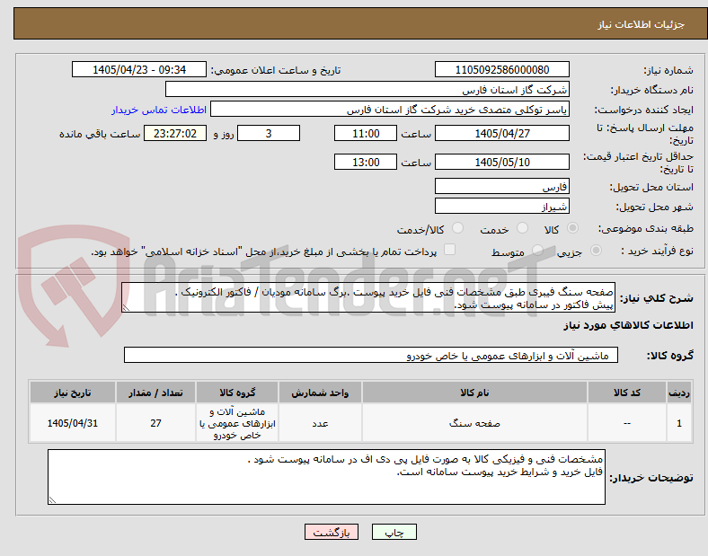This screenshot has width=708, height=556.
Task: Click the صفحه سنگ item name cell
Action: coord(474,423)
